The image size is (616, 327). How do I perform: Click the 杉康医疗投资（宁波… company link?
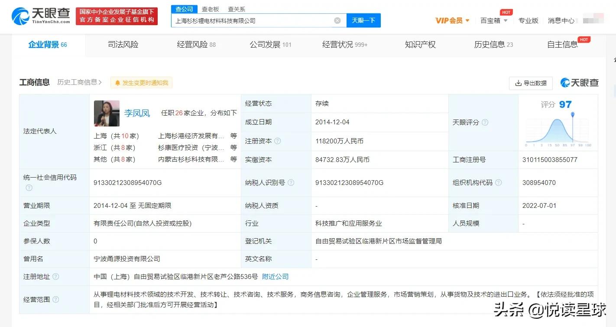tap(191, 147)
